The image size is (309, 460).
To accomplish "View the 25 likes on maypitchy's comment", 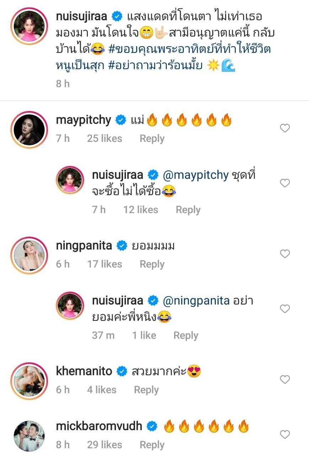I will [x=104, y=139].
